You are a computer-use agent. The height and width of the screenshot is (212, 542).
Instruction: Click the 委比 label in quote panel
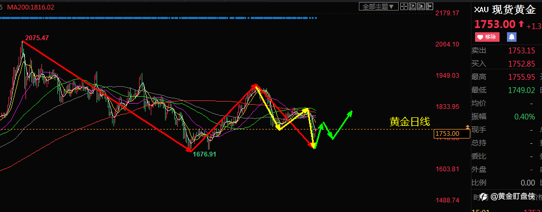pos(479,156)
